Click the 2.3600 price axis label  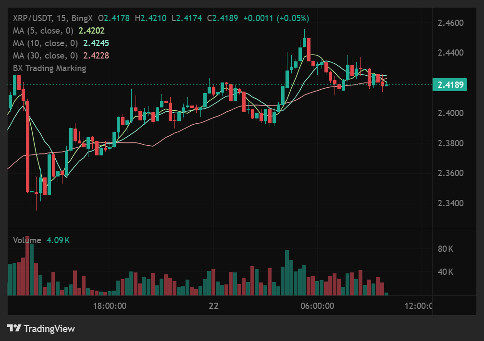point(451,173)
